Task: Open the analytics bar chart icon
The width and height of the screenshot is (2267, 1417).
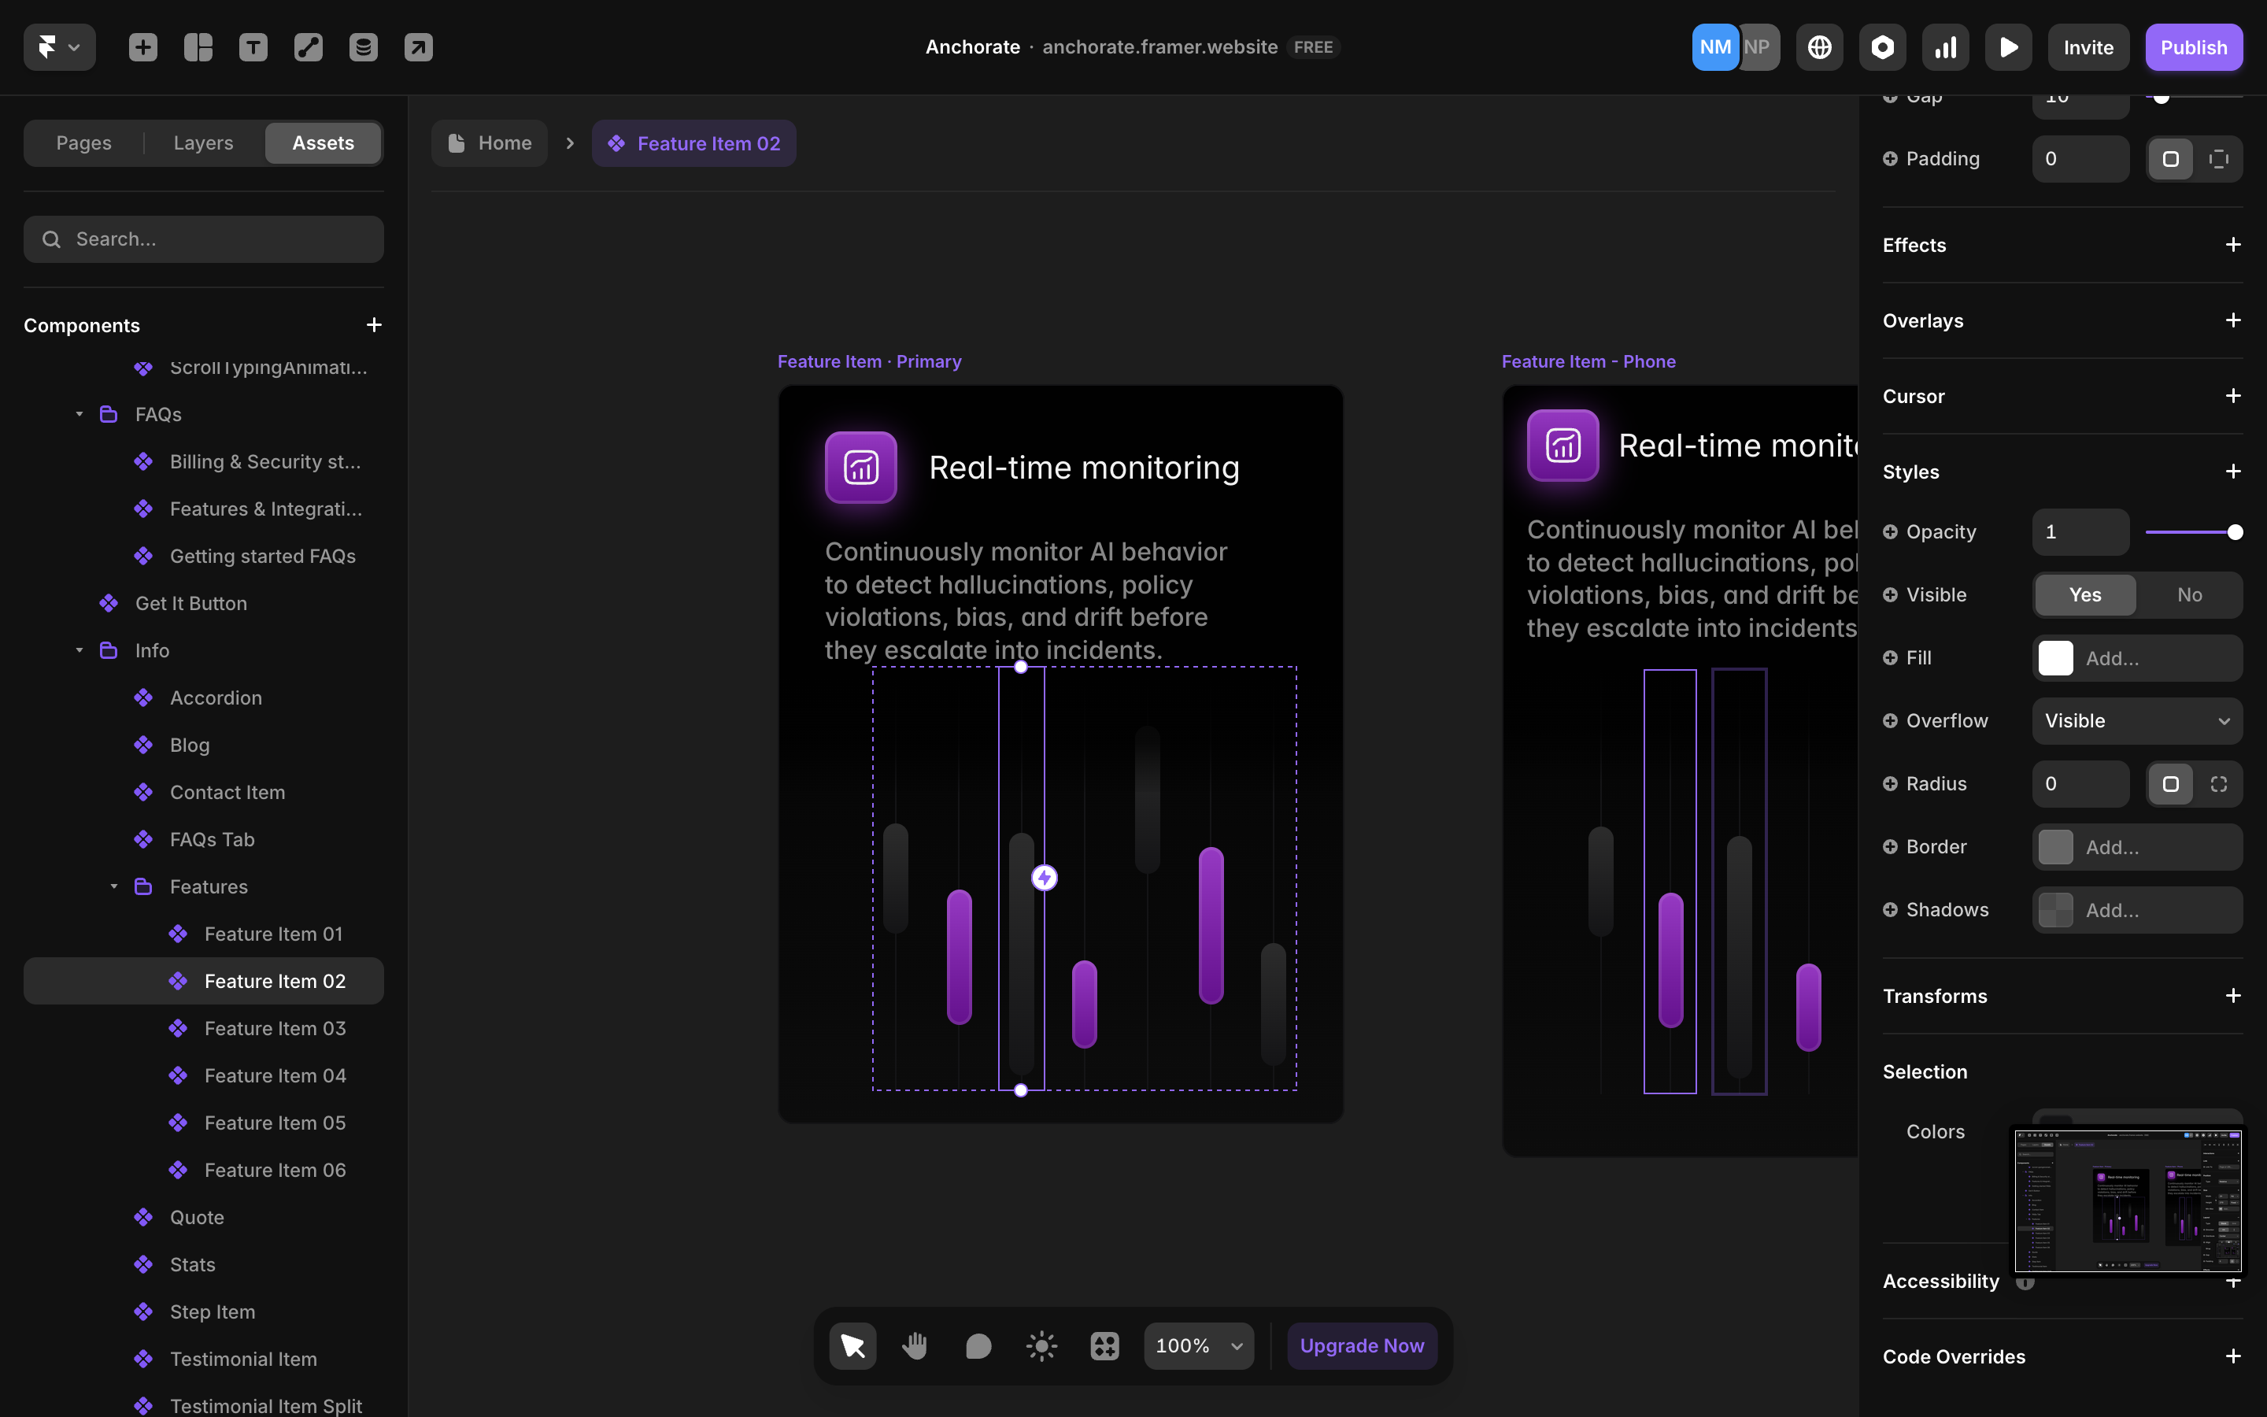Action: [1946, 47]
